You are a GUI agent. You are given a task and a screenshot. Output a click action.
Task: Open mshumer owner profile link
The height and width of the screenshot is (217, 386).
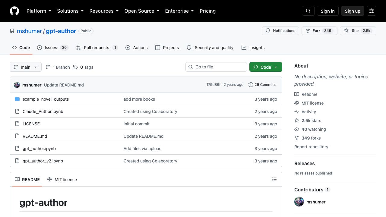[x=29, y=31]
